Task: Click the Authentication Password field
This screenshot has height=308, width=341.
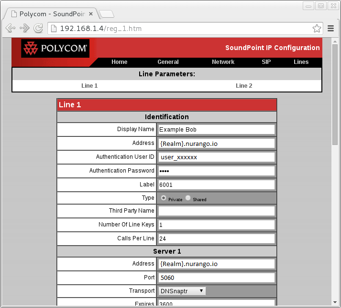Action: coord(216,171)
